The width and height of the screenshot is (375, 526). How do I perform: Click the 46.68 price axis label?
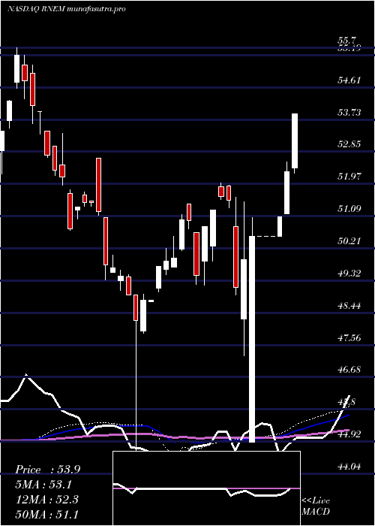click(349, 370)
